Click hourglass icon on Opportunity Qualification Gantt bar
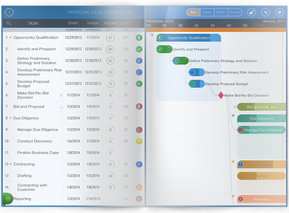Viewport: 289px width, 213px height. pyautogui.click(x=160, y=38)
